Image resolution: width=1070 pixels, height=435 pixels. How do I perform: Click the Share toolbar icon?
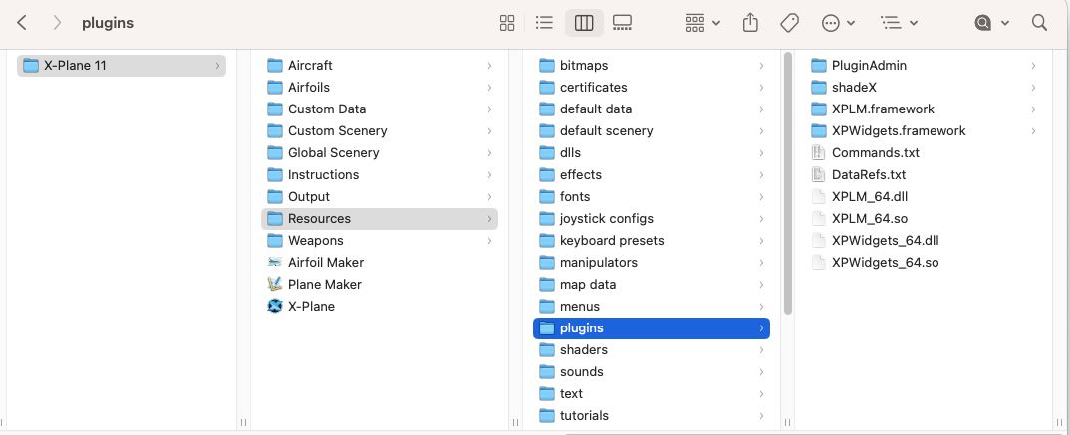click(750, 23)
